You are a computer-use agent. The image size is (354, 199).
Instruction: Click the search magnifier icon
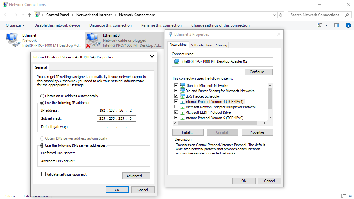(347, 15)
